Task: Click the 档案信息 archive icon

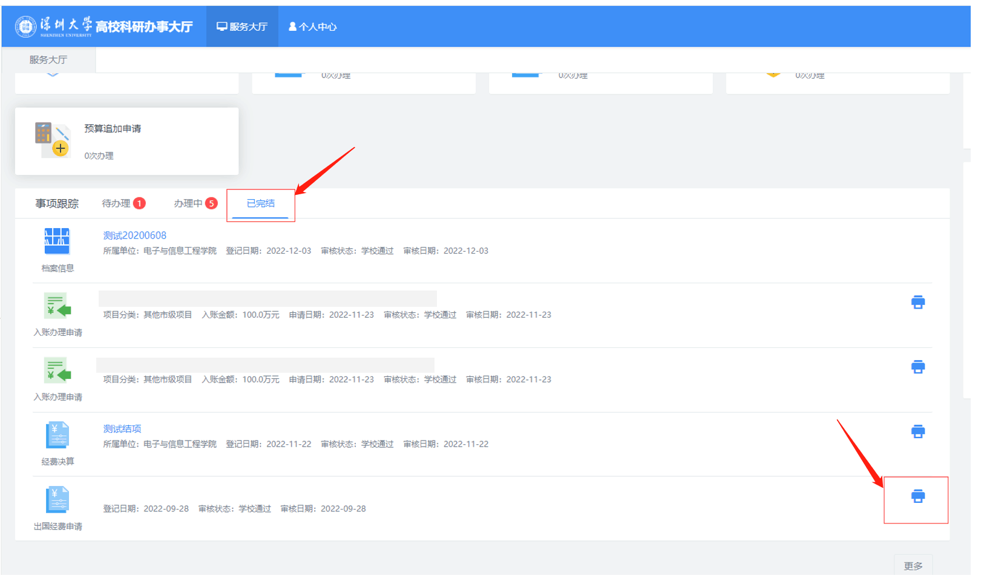Action: click(x=57, y=241)
